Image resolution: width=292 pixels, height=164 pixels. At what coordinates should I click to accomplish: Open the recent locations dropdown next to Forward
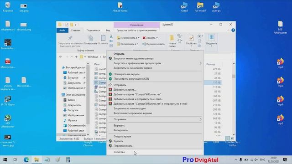[72, 56]
